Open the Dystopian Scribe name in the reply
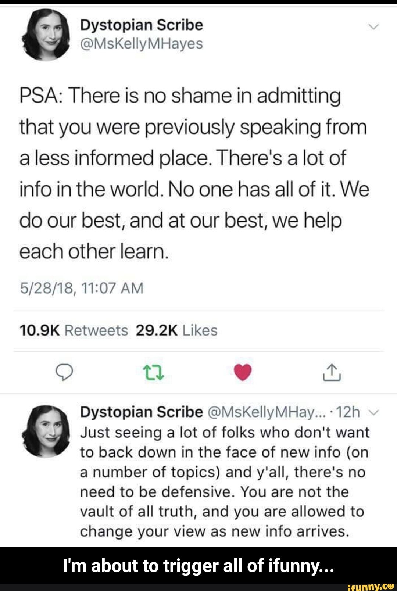 pyautogui.click(x=142, y=412)
